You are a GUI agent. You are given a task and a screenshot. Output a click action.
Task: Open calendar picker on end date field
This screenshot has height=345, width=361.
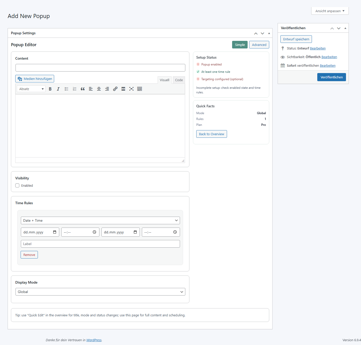135,232
